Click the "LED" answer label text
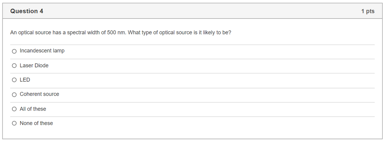 (25, 80)
